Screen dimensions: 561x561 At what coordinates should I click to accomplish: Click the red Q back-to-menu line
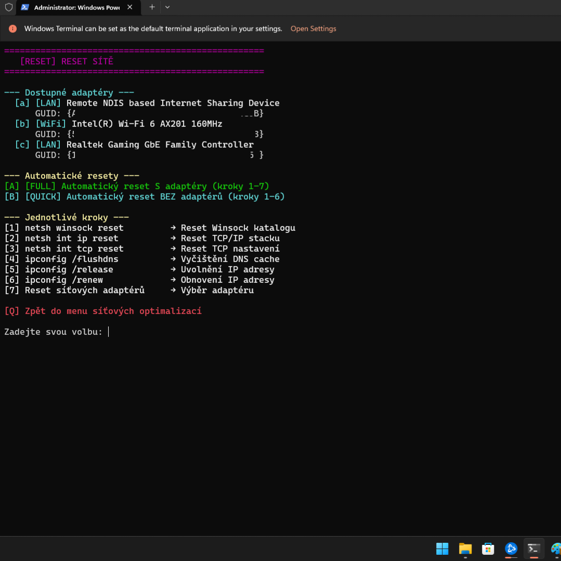tap(103, 311)
